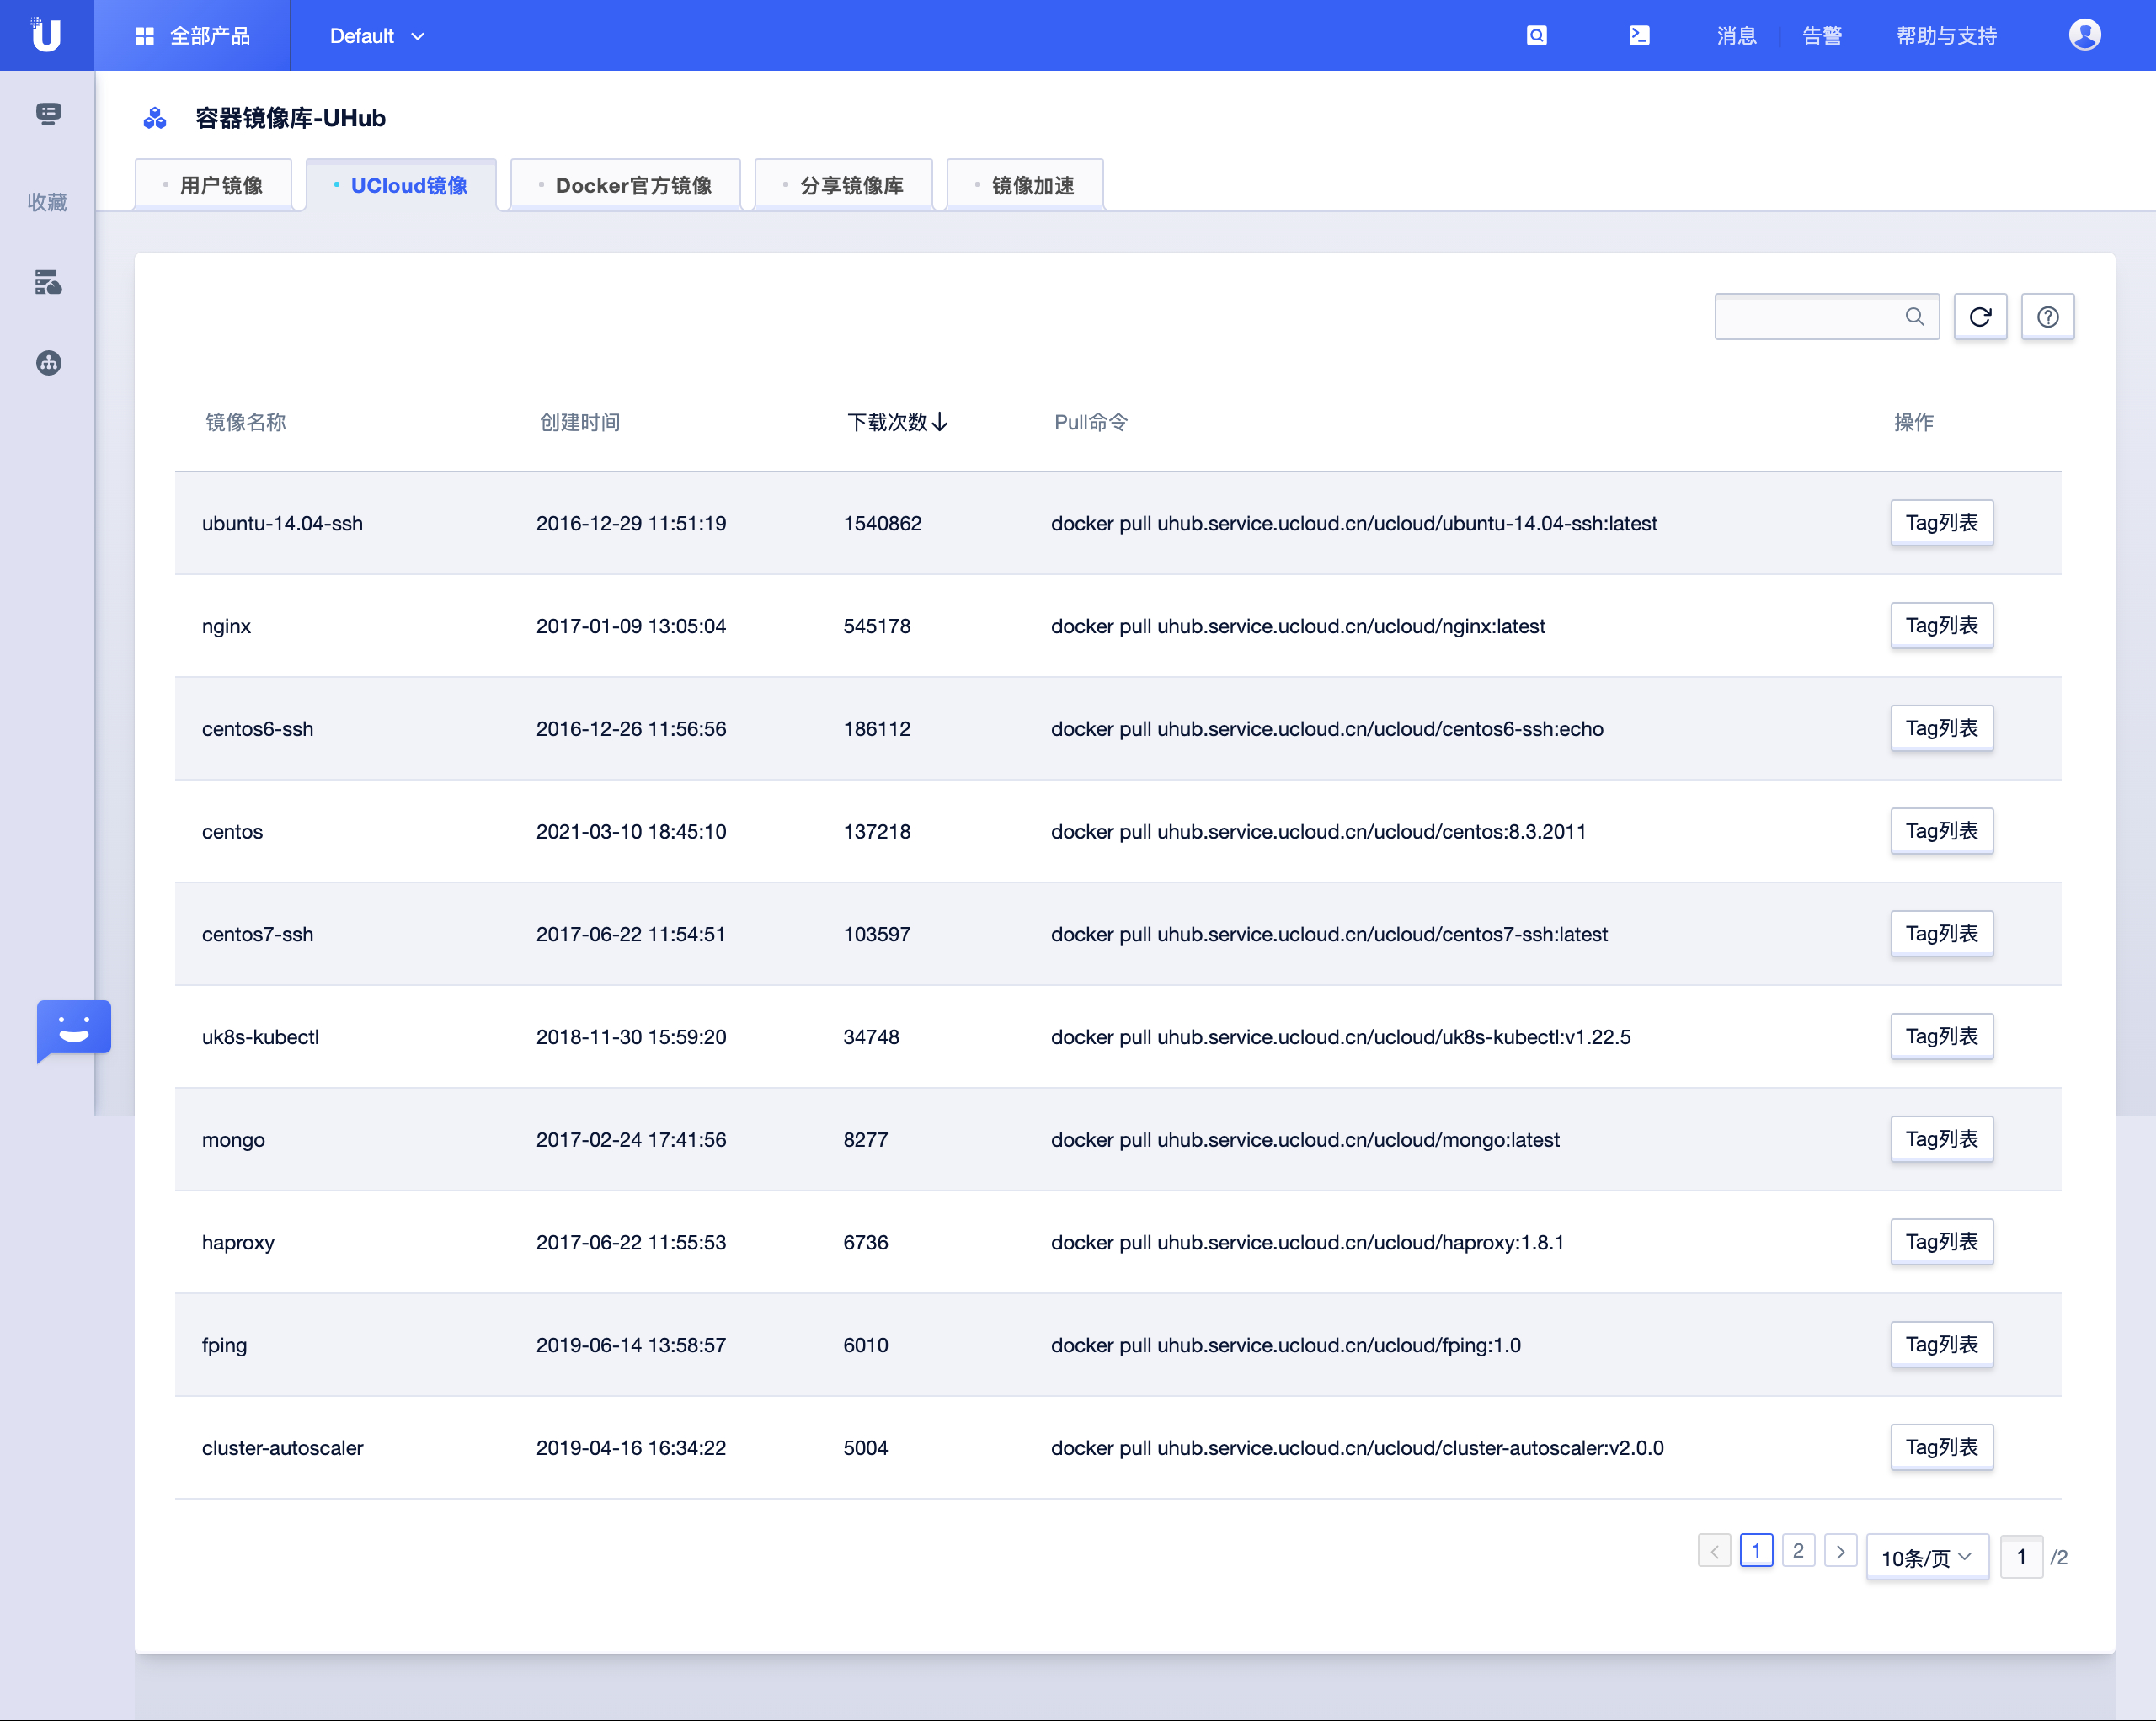Image resolution: width=2156 pixels, height=1721 pixels.
Task: Open the global search icon in header
Action: [1537, 36]
